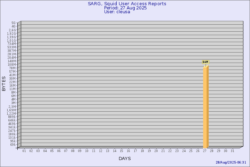The width and height of the screenshot is (250, 167).
Task: Select day 15 on the x-axis
Action: click(x=122, y=151)
